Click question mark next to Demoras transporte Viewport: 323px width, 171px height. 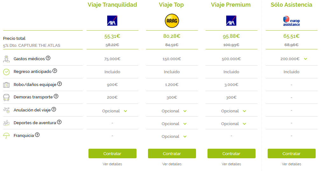coord(56,96)
